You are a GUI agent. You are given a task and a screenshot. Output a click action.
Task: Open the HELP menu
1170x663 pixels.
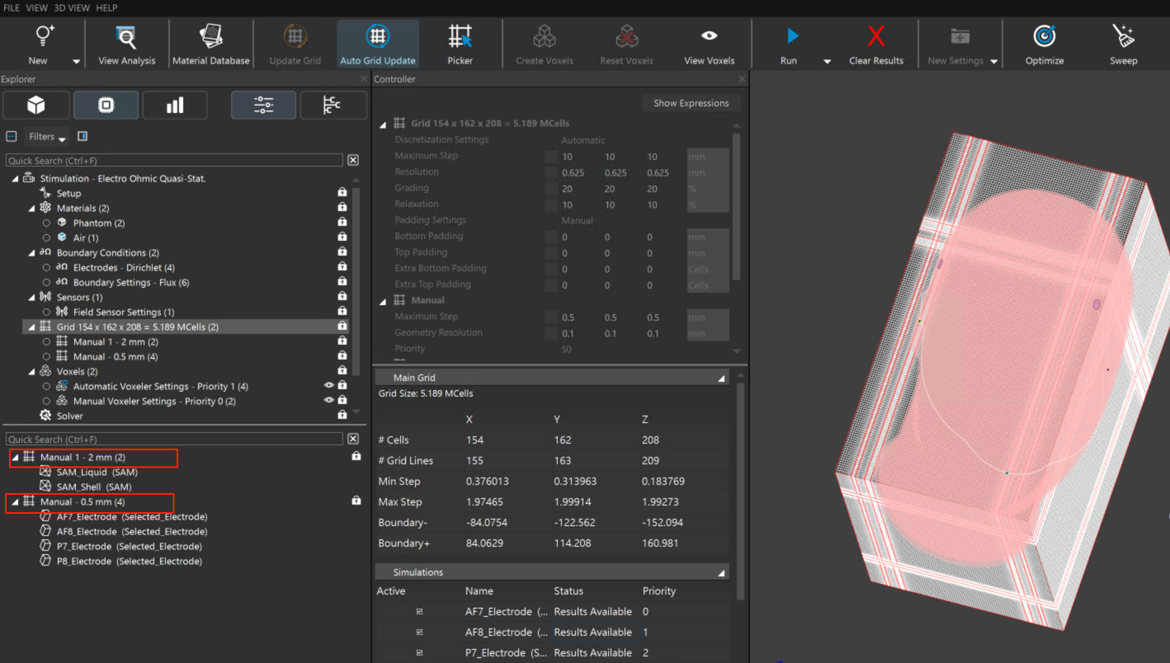tap(106, 8)
